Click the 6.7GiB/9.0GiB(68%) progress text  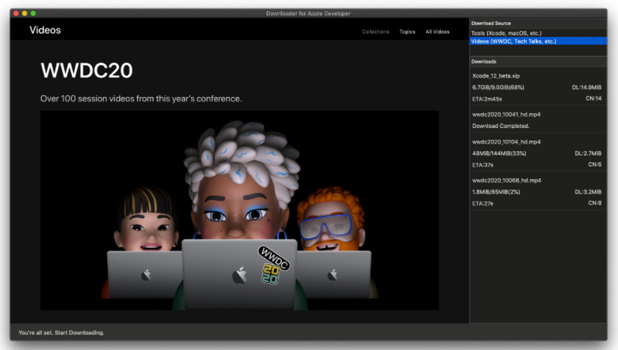tap(498, 87)
